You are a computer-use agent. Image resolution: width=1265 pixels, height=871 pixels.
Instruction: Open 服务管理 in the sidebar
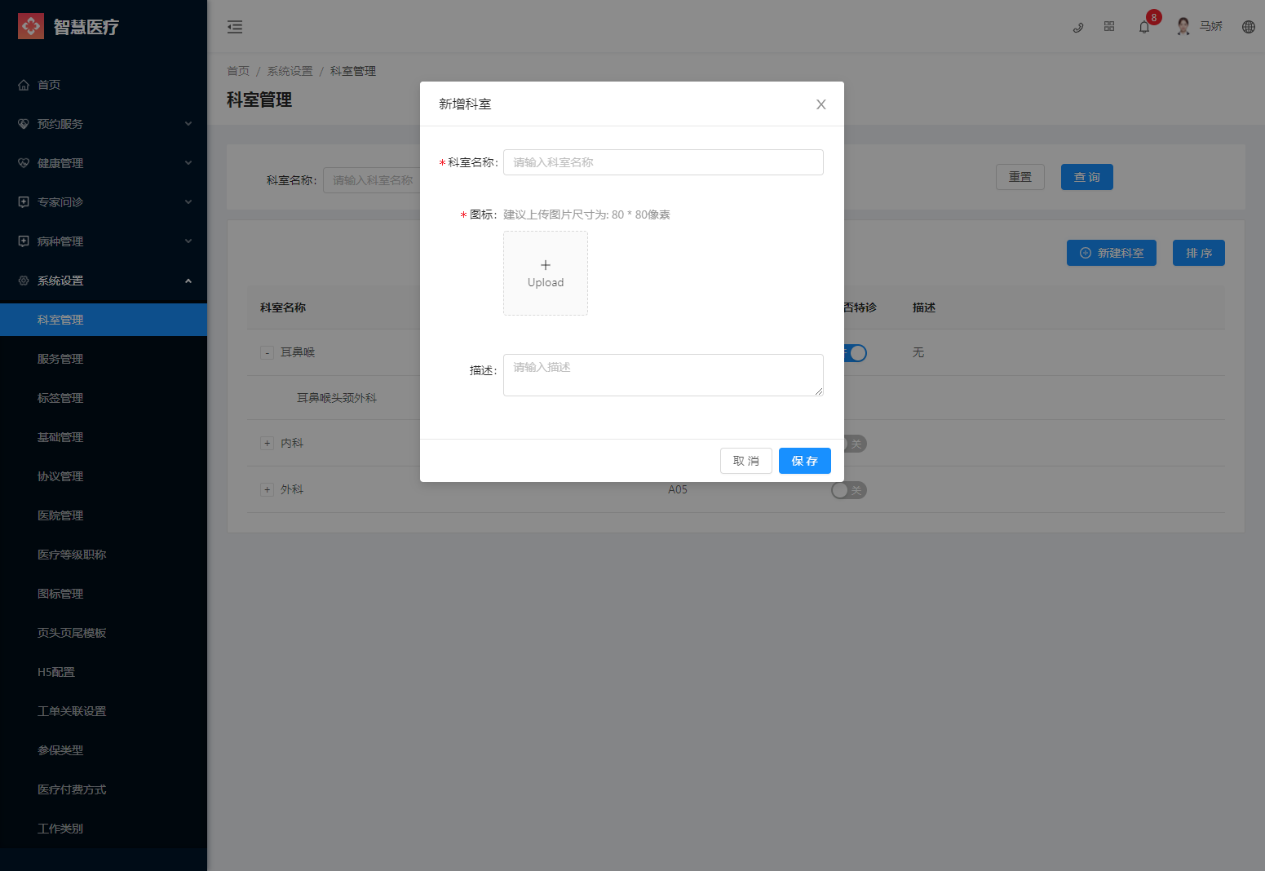pos(104,359)
